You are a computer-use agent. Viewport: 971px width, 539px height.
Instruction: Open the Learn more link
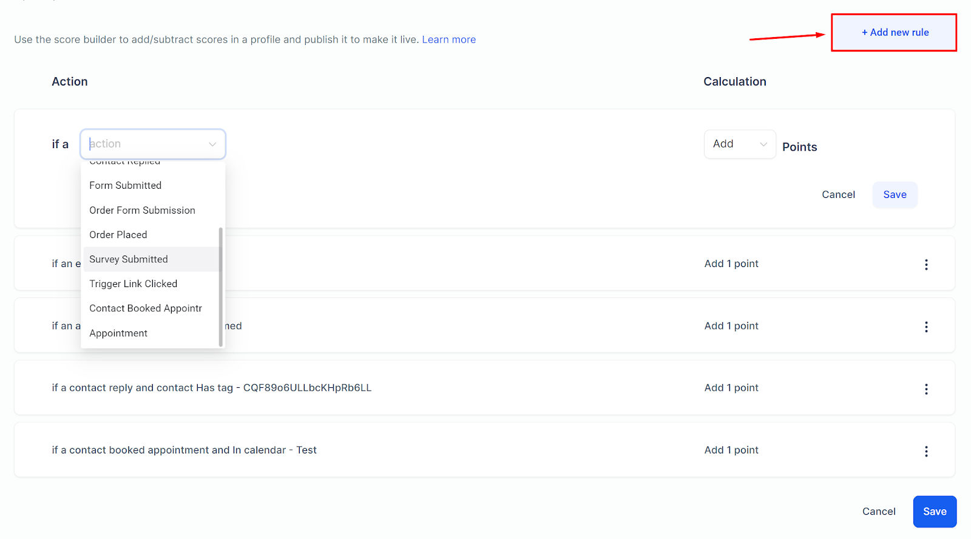coord(448,39)
